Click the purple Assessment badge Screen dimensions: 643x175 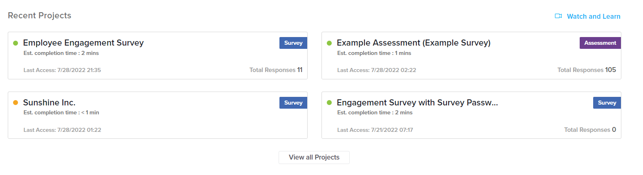pos(600,43)
